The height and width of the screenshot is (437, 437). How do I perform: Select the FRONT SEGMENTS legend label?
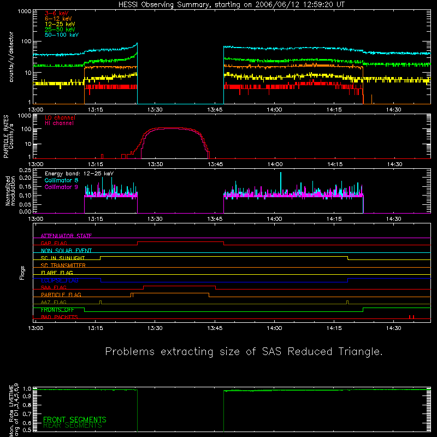click(75, 420)
